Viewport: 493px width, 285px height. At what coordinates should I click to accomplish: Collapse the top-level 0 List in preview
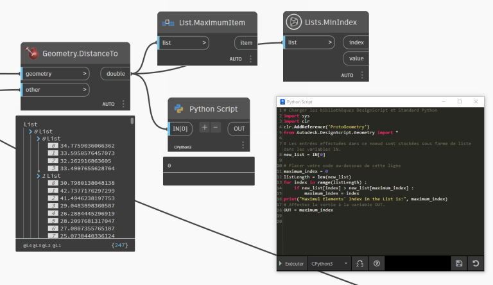point(31,132)
